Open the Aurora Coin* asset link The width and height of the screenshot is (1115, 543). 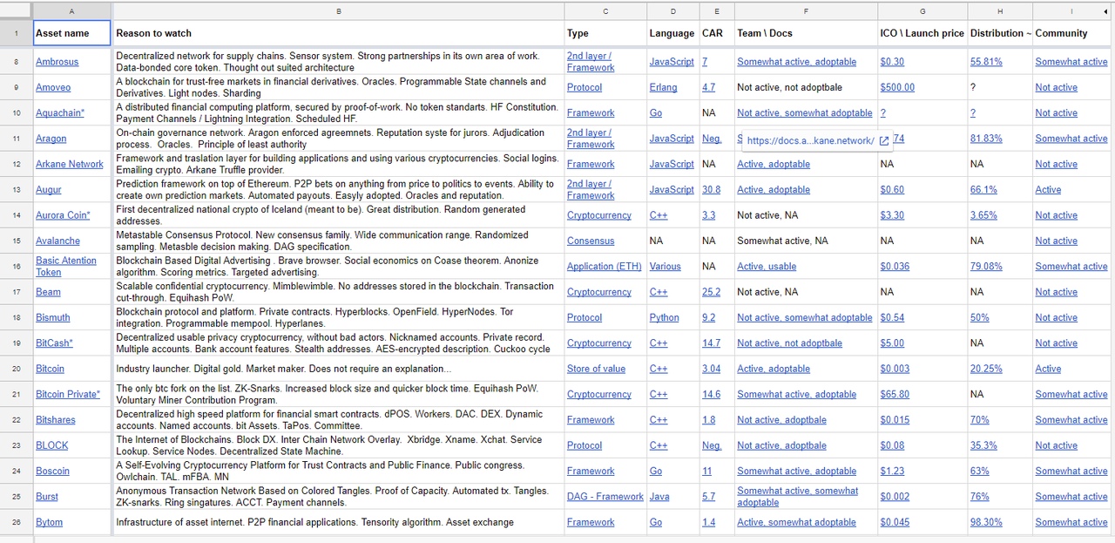coord(63,215)
